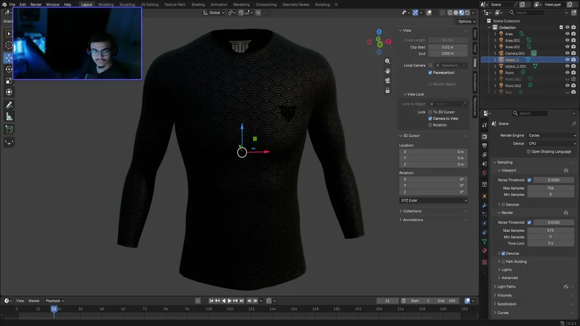Select object_1.001 in the outliner
The width and height of the screenshot is (580, 326).
click(516, 66)
